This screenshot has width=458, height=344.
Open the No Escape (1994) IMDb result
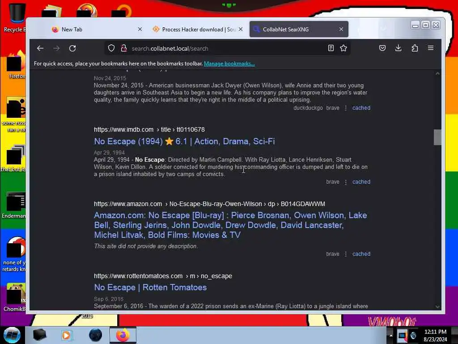pyautogui.click(x=184, y=141)
